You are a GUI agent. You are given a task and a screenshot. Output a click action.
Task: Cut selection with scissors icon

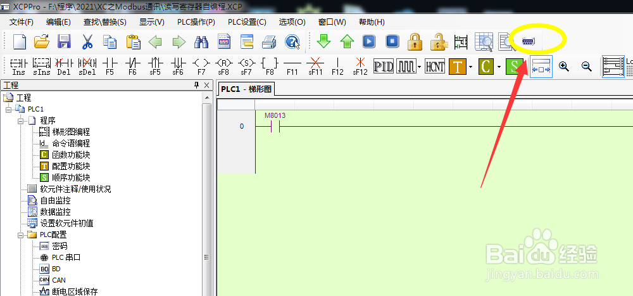87,42
